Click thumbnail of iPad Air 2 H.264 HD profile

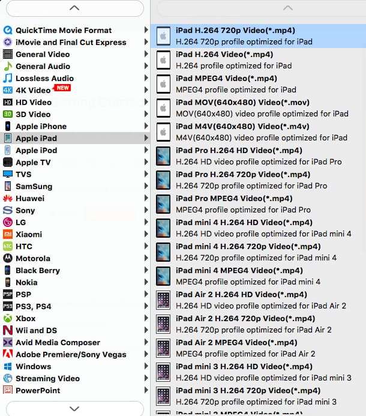coord(163,300)
